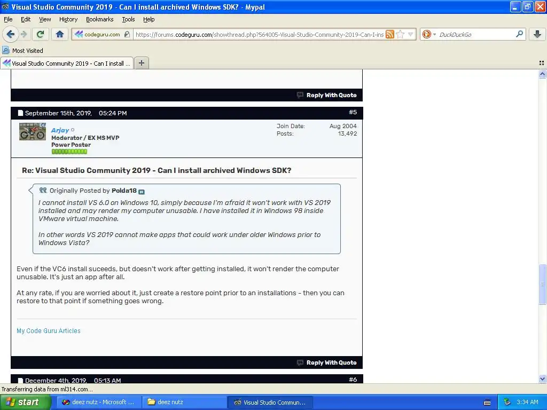Click the Mypal icon in title bar
The height and width of the screenshot is (410, 547).
pos(5,6)
